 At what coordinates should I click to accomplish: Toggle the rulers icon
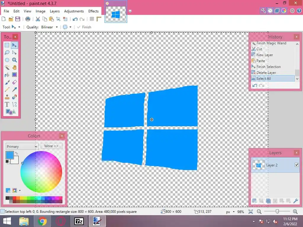tap(99, 19)
